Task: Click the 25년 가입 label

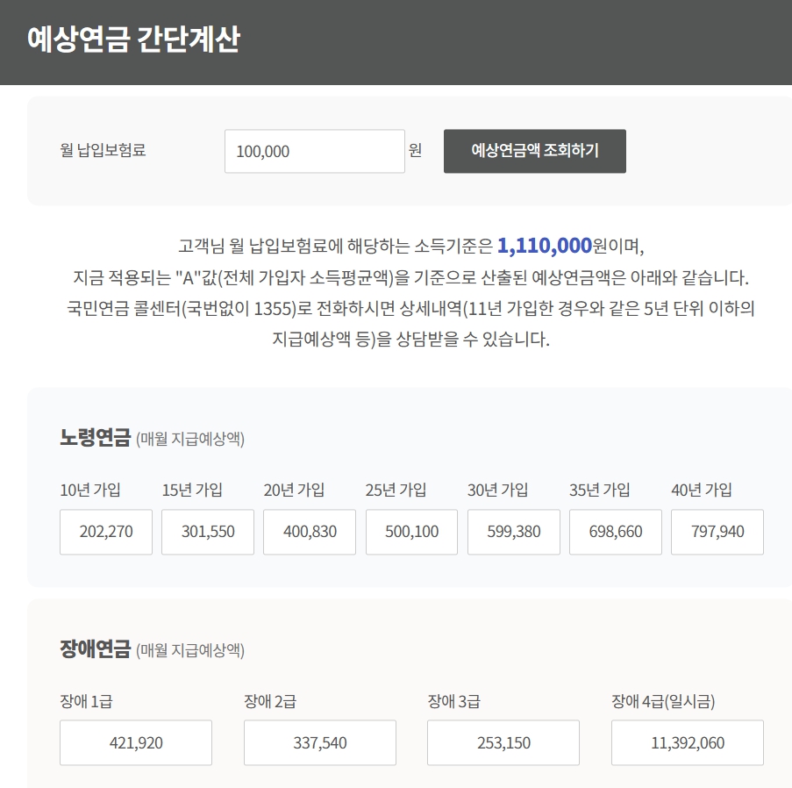Action: (x=396, y=490)
